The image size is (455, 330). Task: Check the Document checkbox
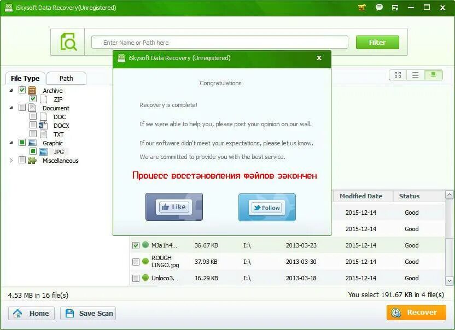[x=22, y=107]
